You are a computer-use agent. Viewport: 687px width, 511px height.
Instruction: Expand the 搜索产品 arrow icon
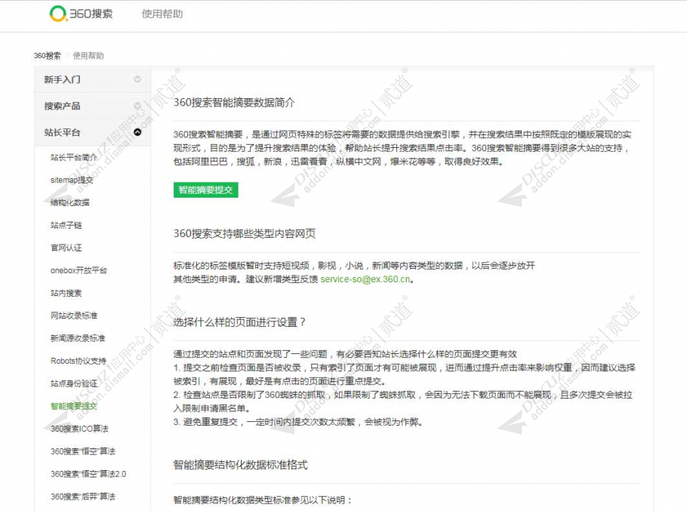[137, 106]
